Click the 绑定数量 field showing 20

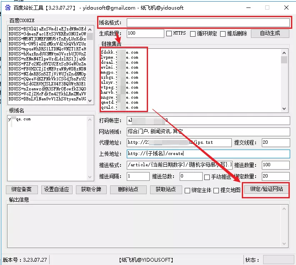tap(276, 176)
